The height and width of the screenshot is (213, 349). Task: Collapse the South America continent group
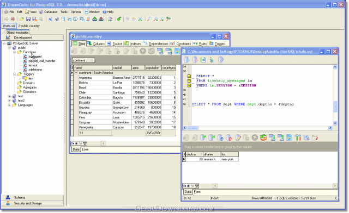click(x=76, y=73)
